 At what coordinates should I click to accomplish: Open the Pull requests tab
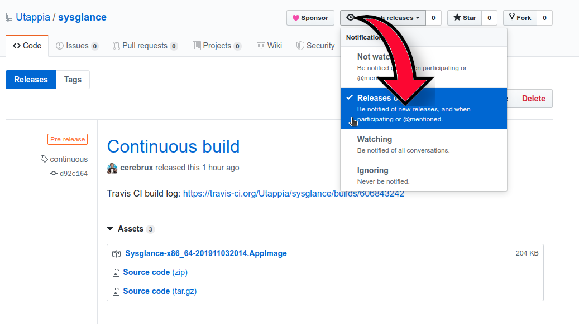tap(145, 46)
